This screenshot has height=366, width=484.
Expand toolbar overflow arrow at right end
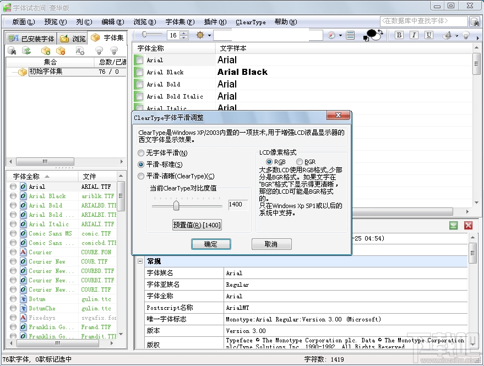pos(478,39)
